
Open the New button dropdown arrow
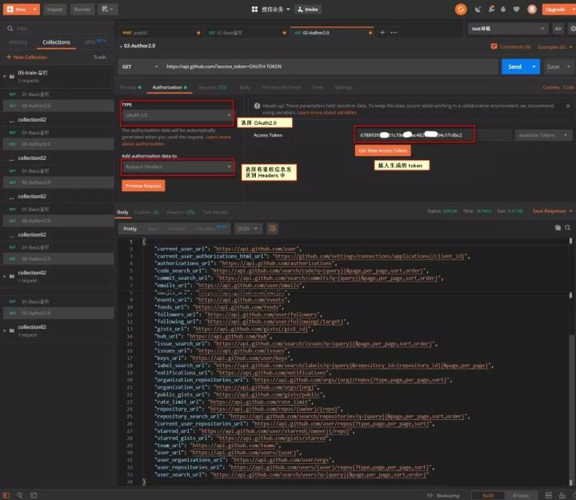coord(34,9)
